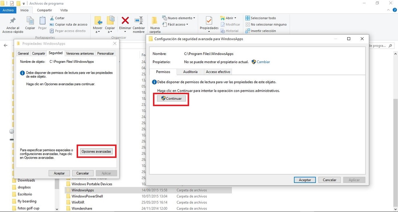Image resolution: width=398 pixels, height=212 pixels.
Task: Click the Copiar icon in Portapapeles
Action: (x=30, y=21)
